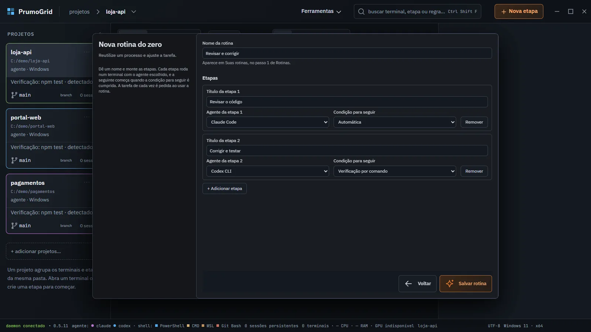Click the Nova etapa button

pyautogui.click(x=519, y=11)
